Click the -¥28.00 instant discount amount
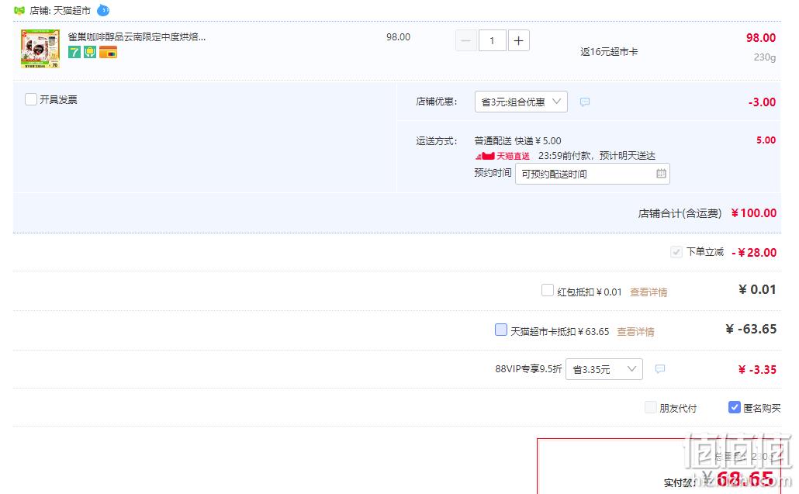 click(754, 252)
